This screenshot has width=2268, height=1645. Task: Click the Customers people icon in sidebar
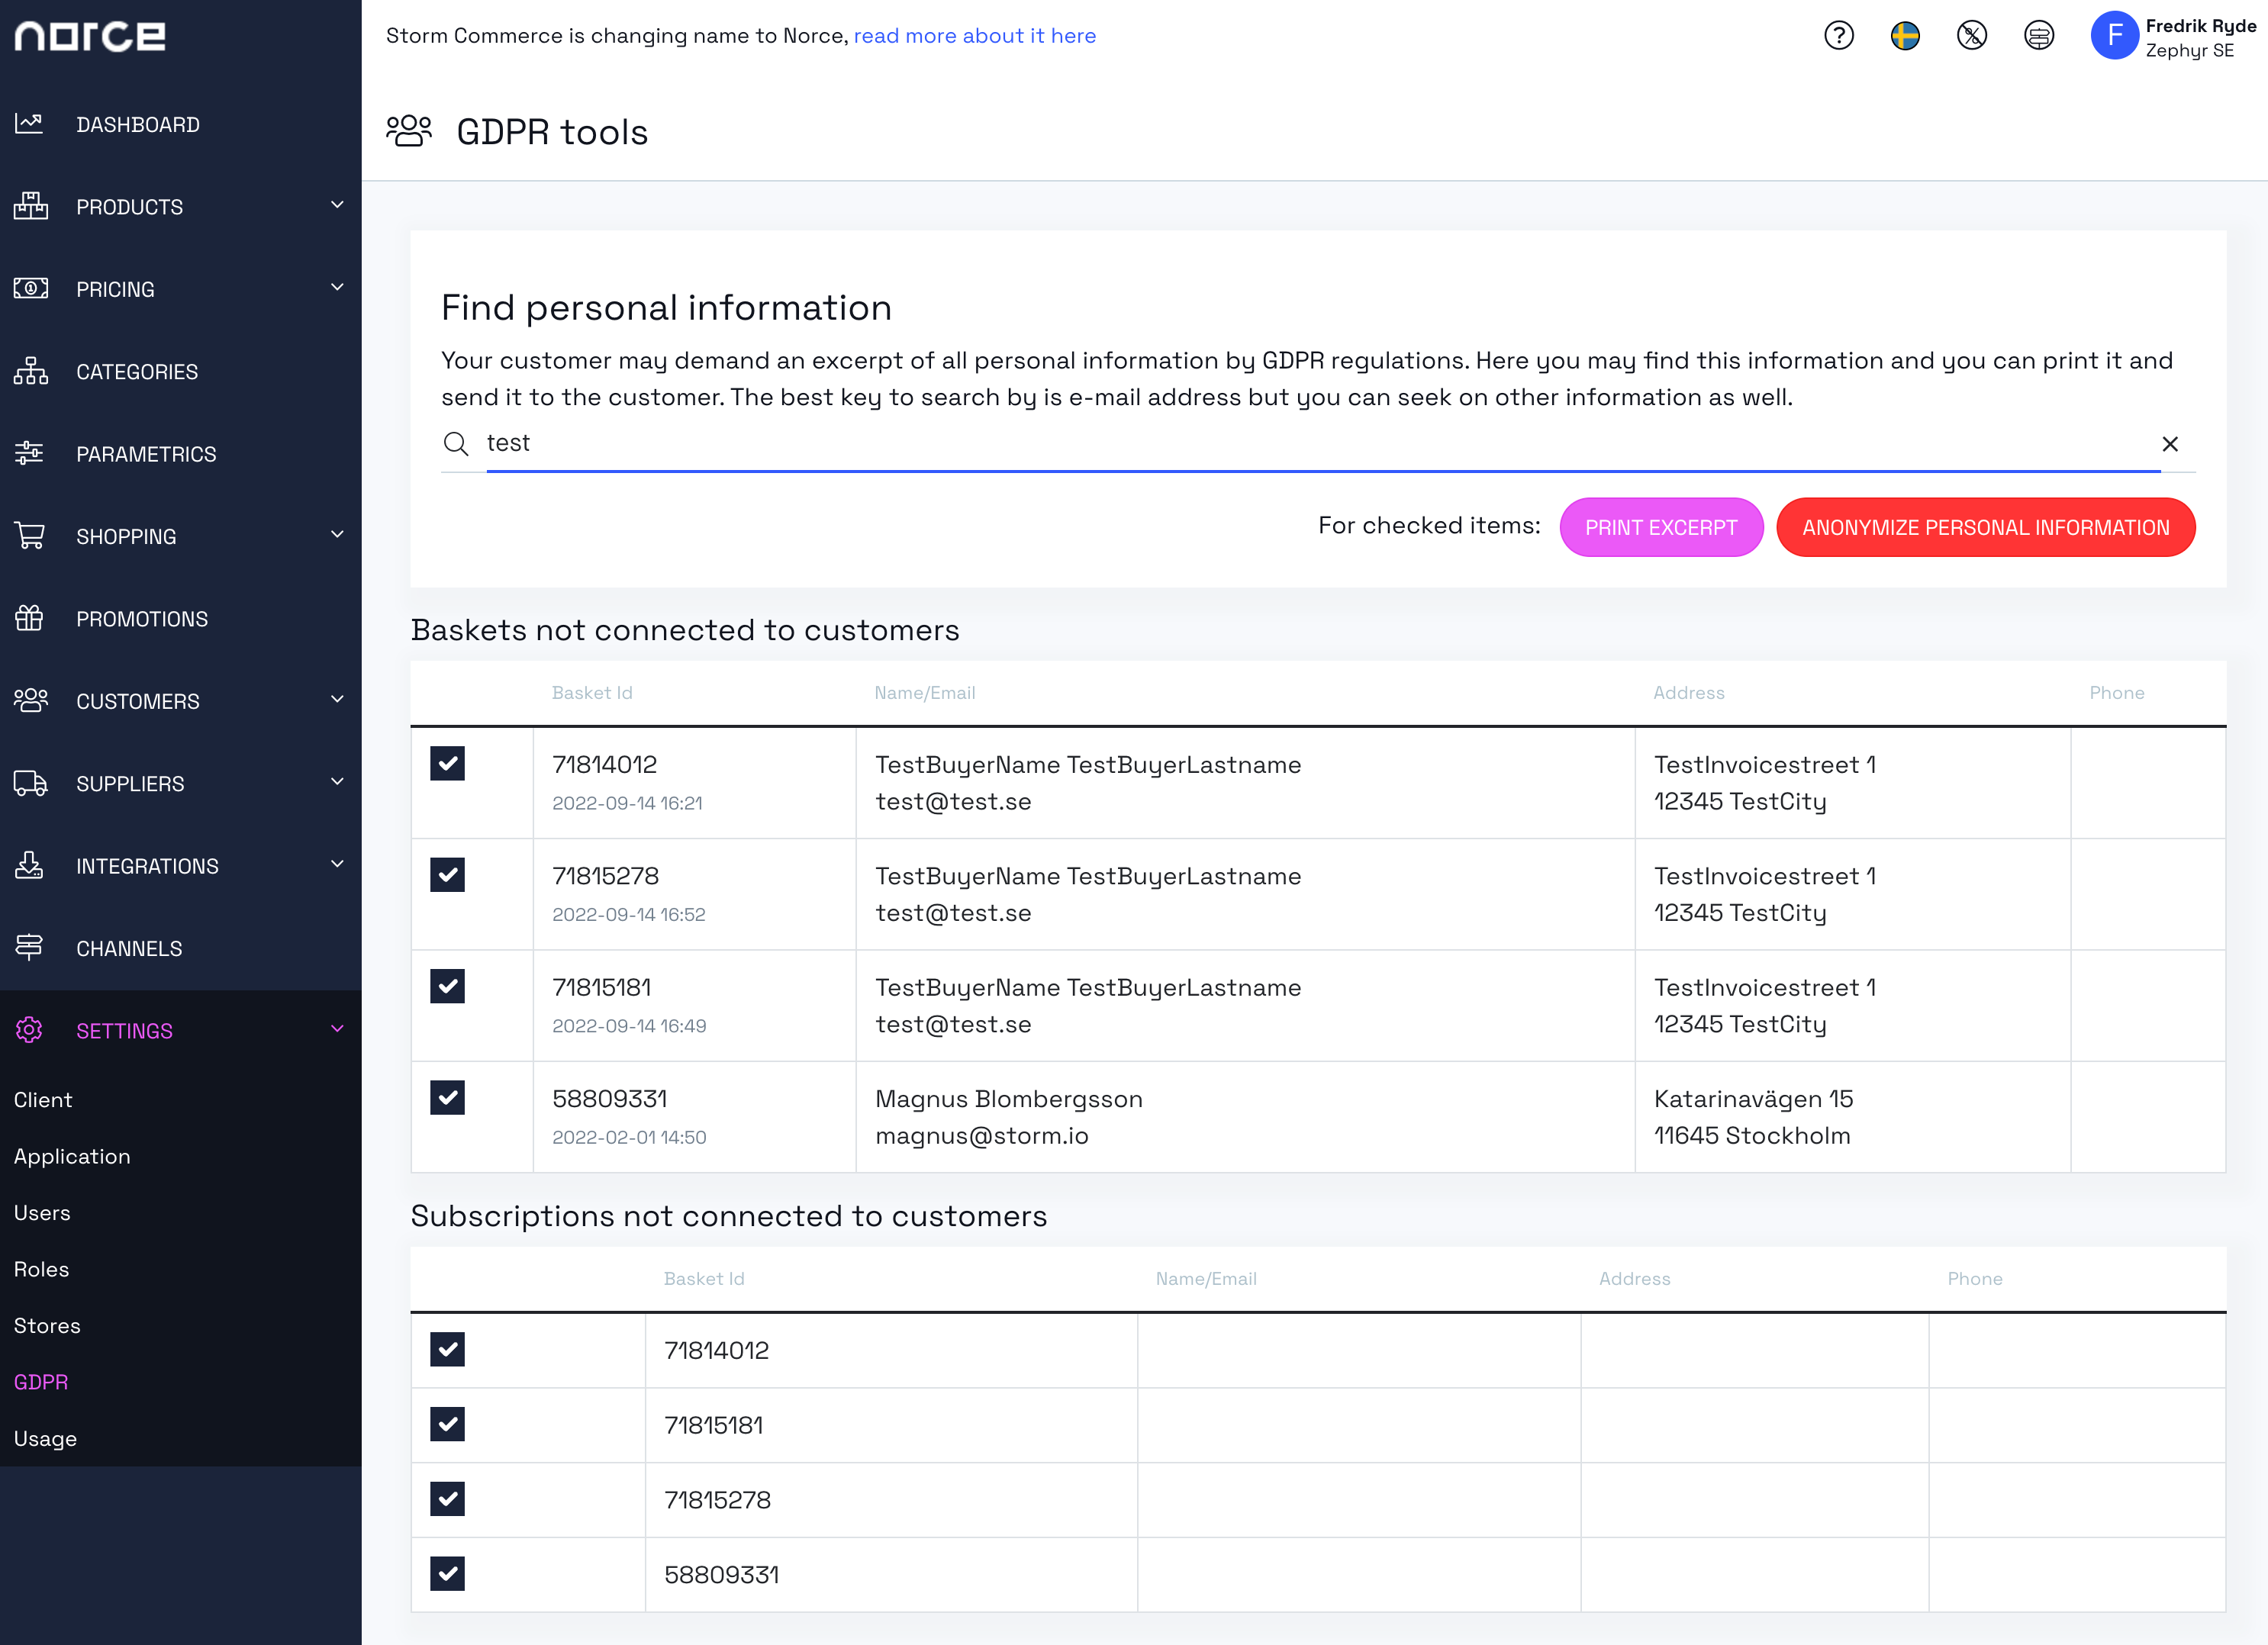click(30, 700)
